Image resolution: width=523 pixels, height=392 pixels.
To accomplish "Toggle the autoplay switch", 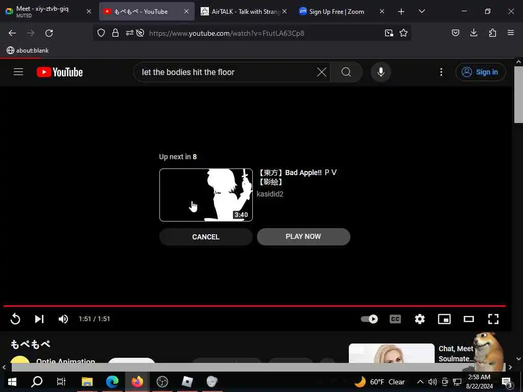I will pos(369,319).
